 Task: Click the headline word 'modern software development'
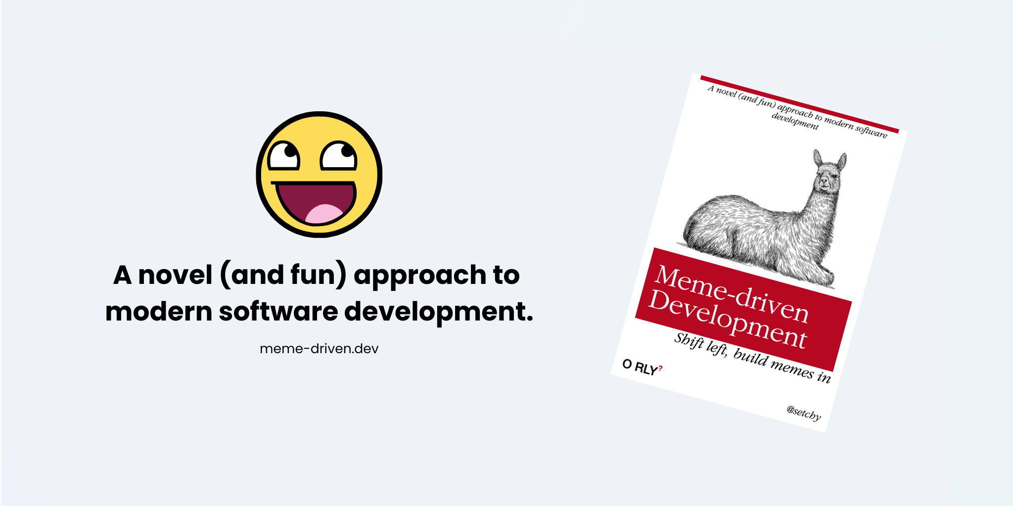pos(319,311)
